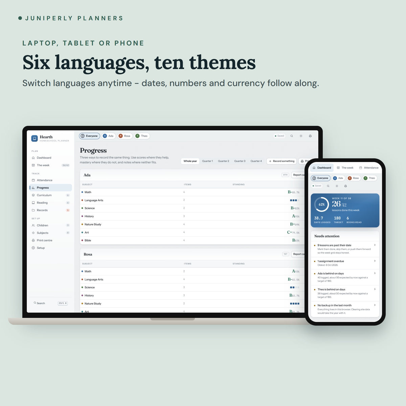Open Subjects in the sidebar
This screenshot has height=406, width=406.
pyautogui.click(x=51, y=233)
